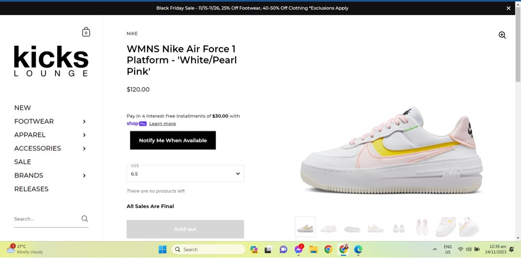
Task: Click the search magnifier icon in sidebar
Action: 85,219
